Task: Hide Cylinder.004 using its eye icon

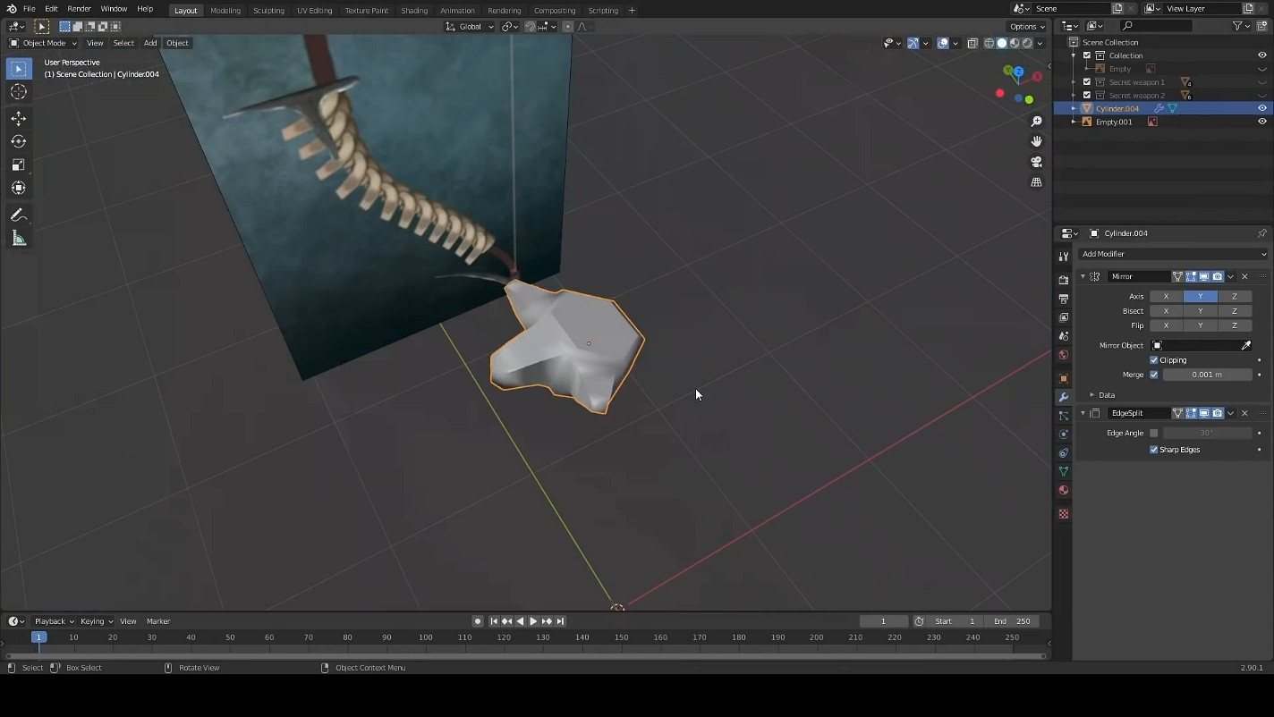Action: 1261,108
